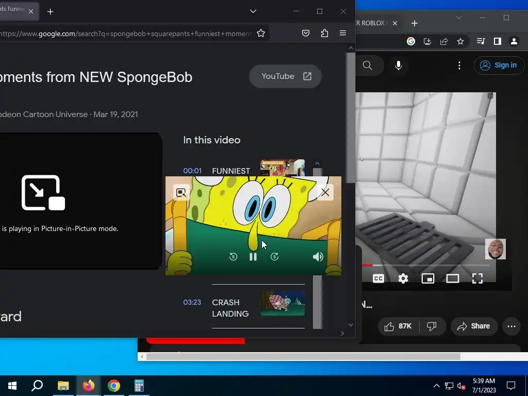528x396 pixels.
Task: Close the Picture-in-Picture popup
Action: pos(325,192)
